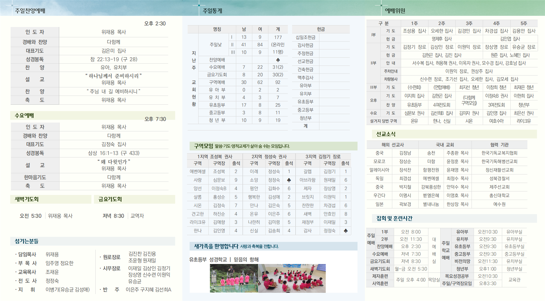Click the club symbol in the 감사 구역 row

pos(346,231)
